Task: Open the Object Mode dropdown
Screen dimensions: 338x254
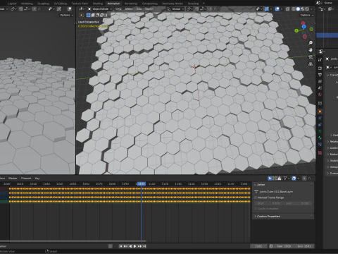Action: coord(100,9)
